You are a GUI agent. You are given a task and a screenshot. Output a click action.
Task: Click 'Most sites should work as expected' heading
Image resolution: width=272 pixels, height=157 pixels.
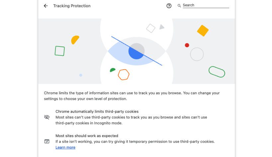tap(87, 136)
